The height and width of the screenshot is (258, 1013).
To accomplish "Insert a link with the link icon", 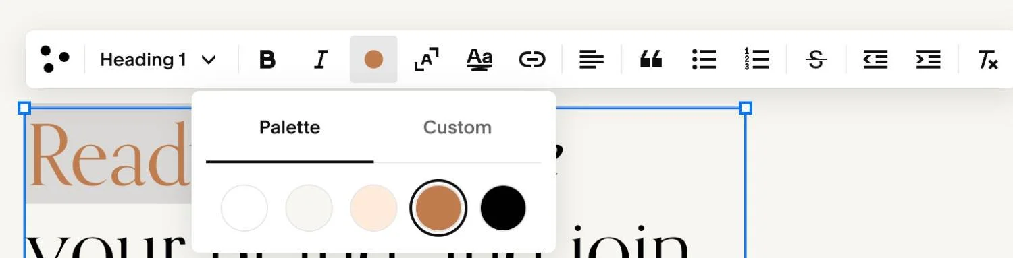I will pos(532,59).
